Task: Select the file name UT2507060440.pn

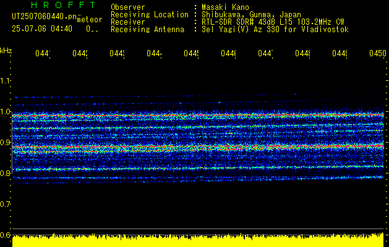Action: tap(45, 16)
